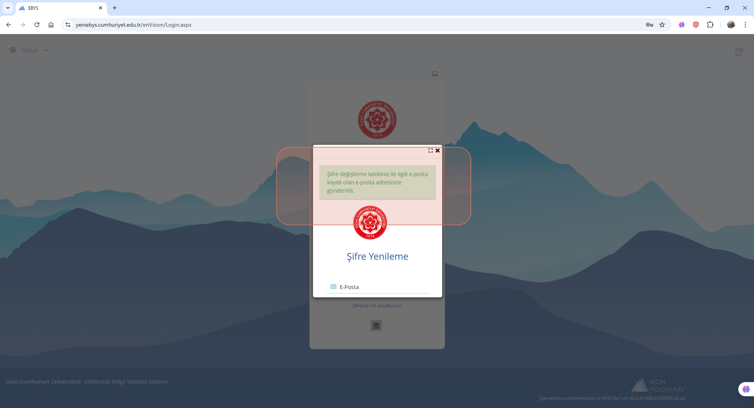
Task: Close the Şifre Yenileme dialog
Action: (437, 151)
